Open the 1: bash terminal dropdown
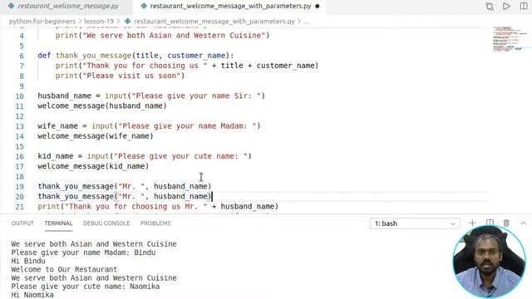Screen dimensions: 532x299 click(415, 223)
